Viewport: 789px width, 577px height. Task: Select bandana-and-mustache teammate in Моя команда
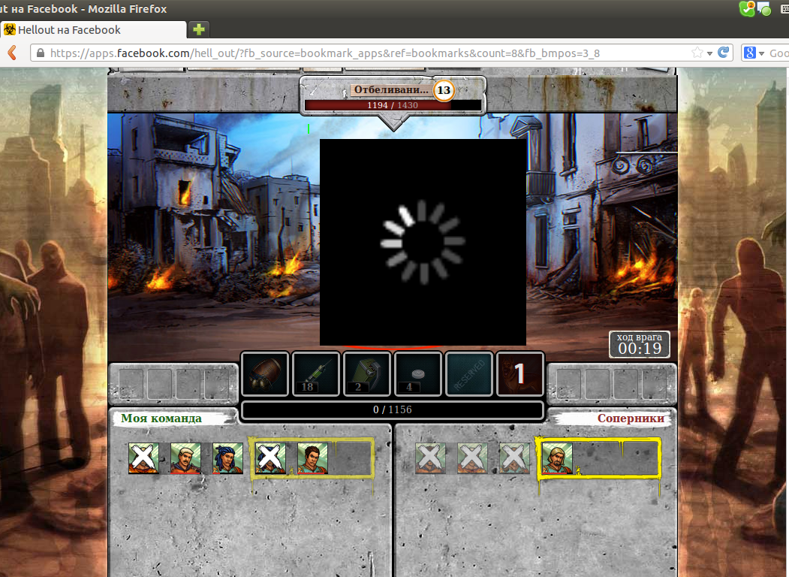(185, 458)
